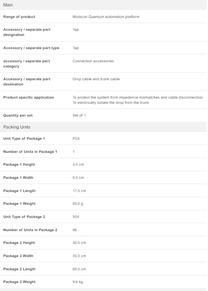Click the Package 1 Width label
Image resolution: width=208 pixels, height=291 pixels.
point(18,178)
